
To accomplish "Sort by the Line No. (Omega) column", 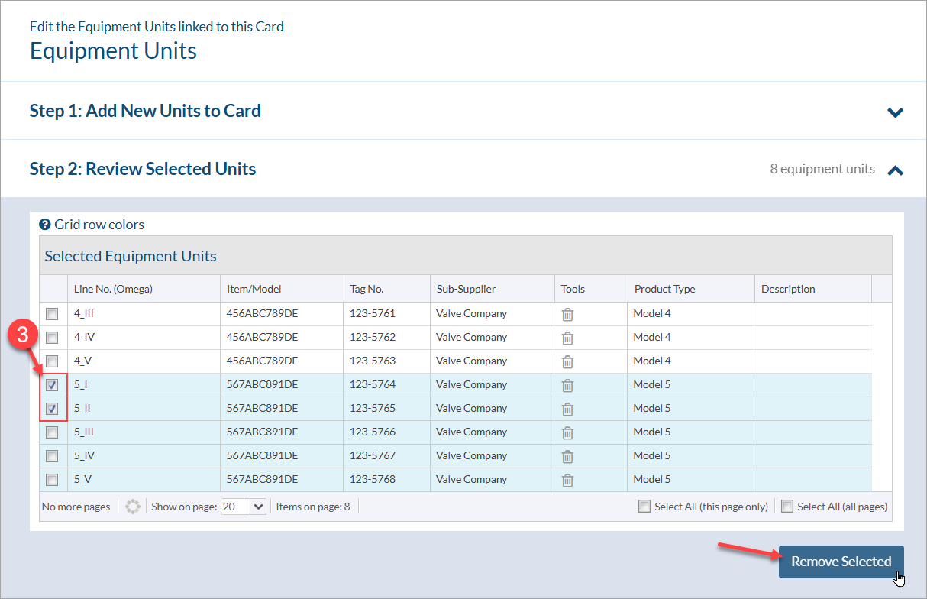I will (144, 289).
